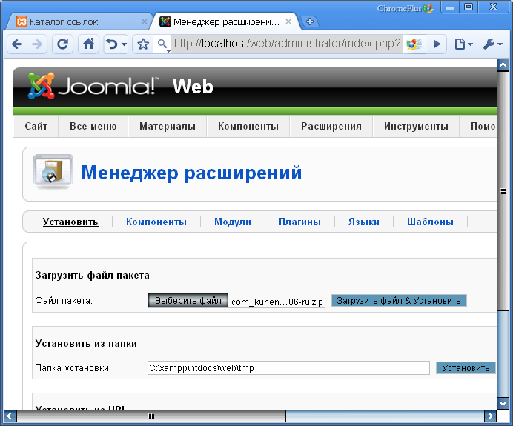Screen dimensions: 513x426
Task: Click the ChromePlus logo in title bar
Action: [405, 8]
